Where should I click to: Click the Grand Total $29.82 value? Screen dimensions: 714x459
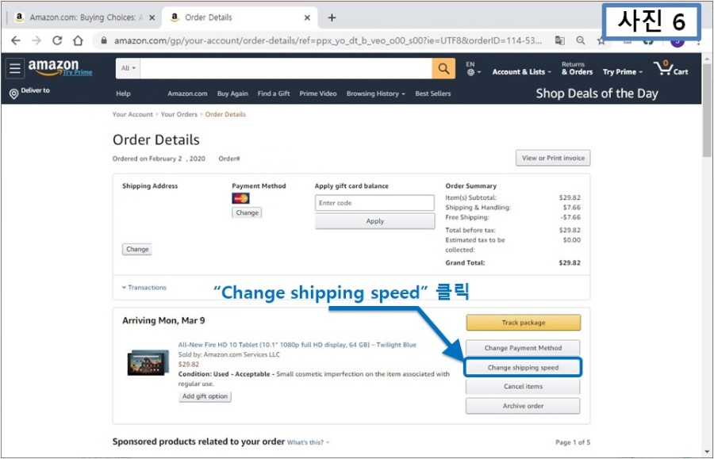pos(570,263)
